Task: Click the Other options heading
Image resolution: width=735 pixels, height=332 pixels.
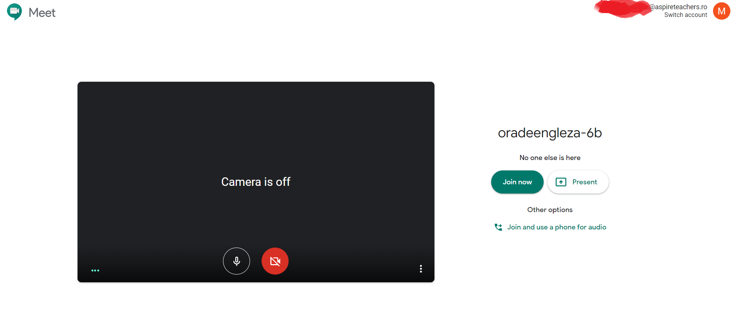Action: point(550,210)
